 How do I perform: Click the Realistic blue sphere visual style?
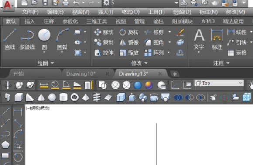[138, 85]
